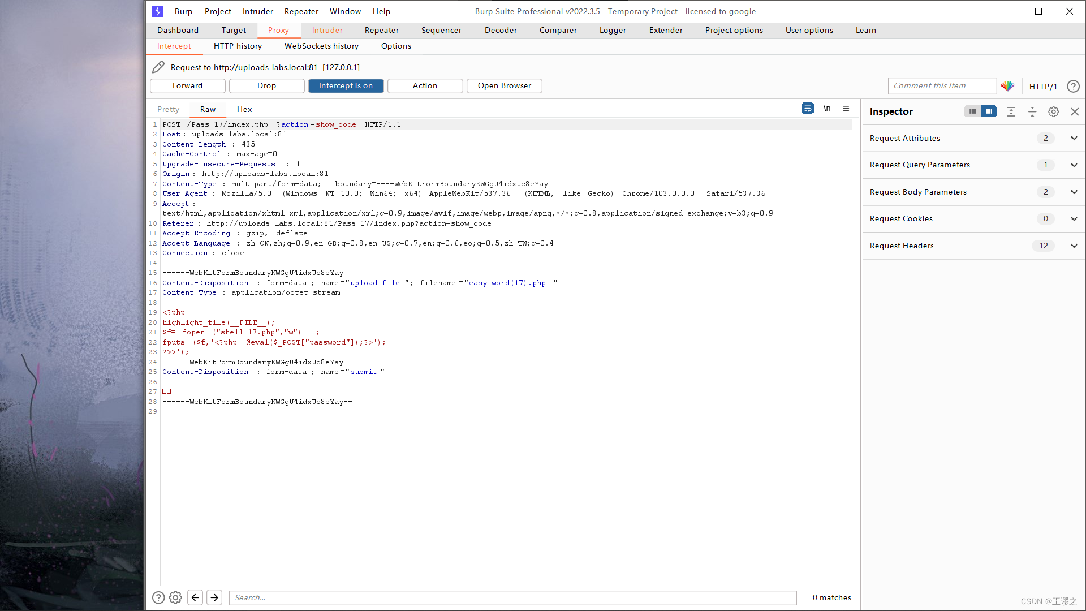This screenshot has width=1086, height=611.
Task: Open the Project menu
Action: [218, 11]
